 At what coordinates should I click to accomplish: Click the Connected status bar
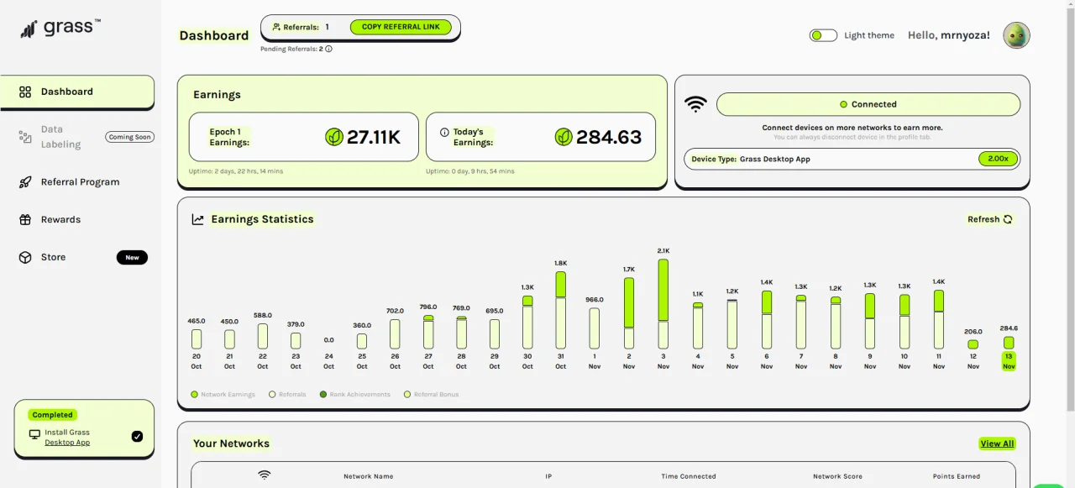click(868, 104)
